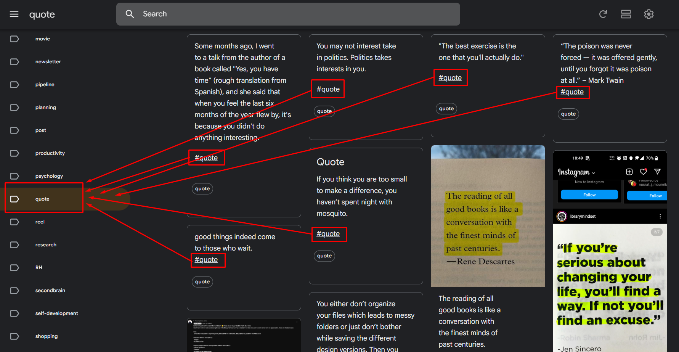Click the quote page title in header
Image resolution: width=679 pixels, height=352 pixels.
click(x=42, y=14)
